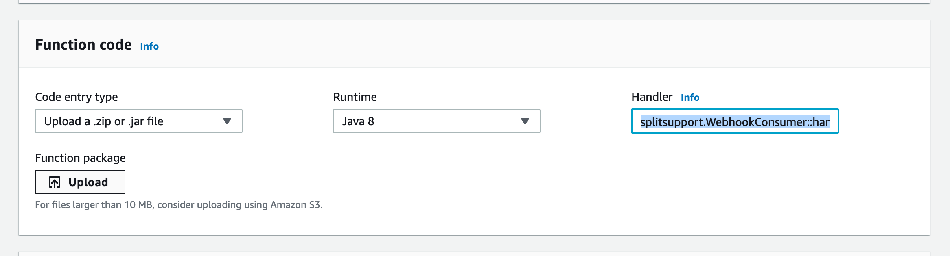Click the Code entry type dropdown arrow

227,121
